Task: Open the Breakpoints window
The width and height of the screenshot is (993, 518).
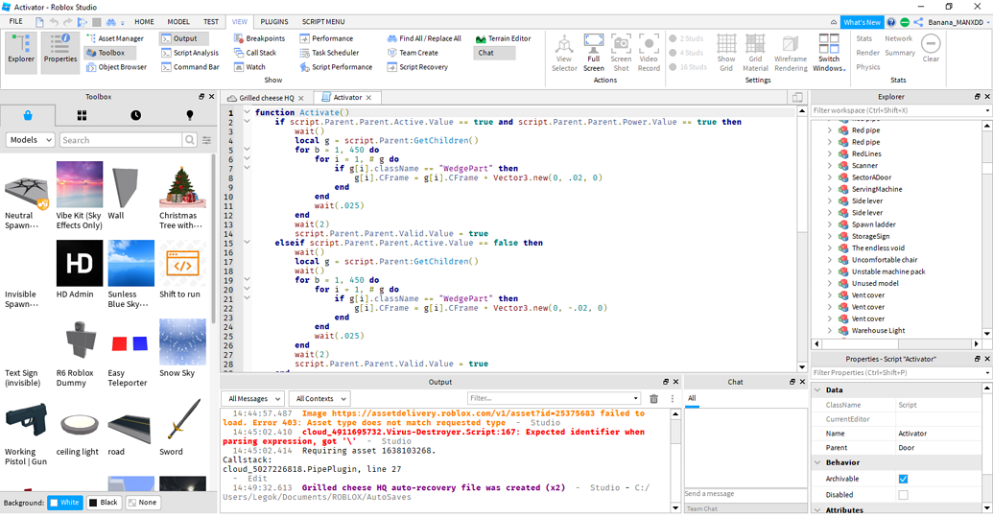Action: coord(260,38)
